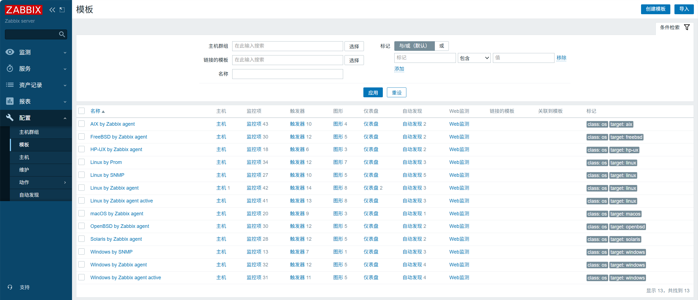
Task: Click the sidebar search magnifier icon
Action: 62,34
